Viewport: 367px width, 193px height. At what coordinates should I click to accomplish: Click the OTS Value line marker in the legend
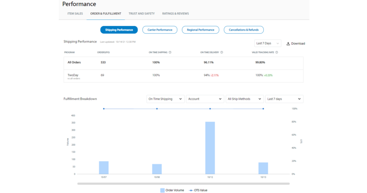click(191, 190)
